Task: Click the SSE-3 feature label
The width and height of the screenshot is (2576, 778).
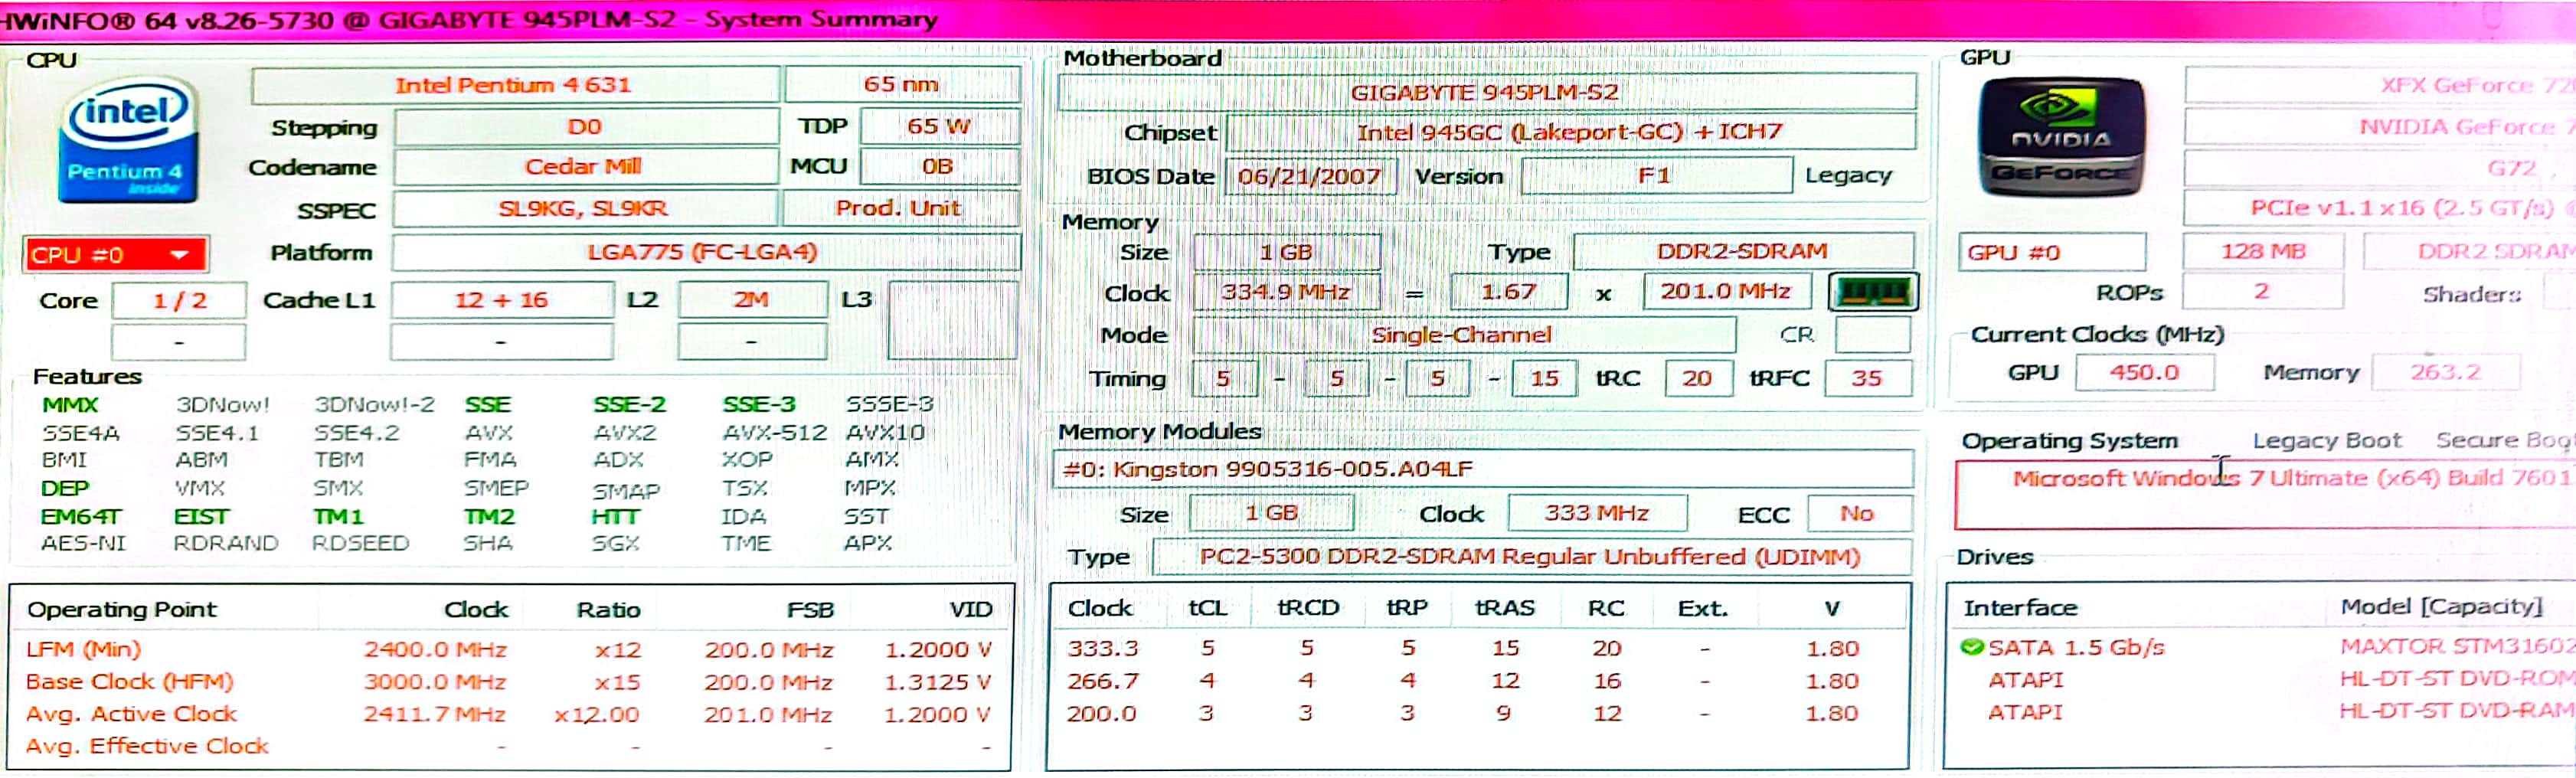Action: 759,405
